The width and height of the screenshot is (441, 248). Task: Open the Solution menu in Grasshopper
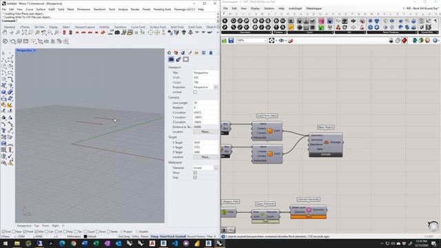click(x=269, y=8)
